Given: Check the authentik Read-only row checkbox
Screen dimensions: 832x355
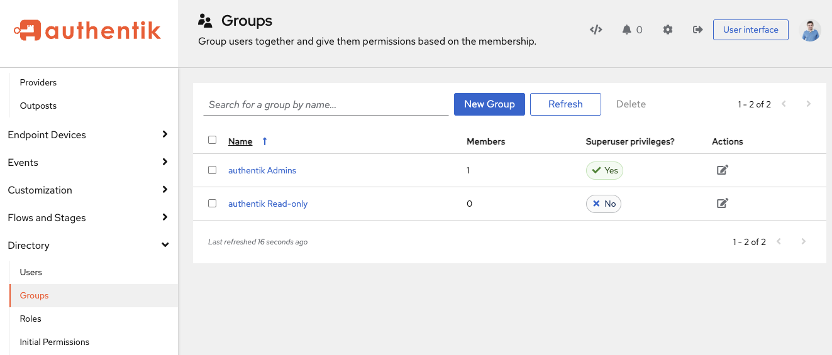Looking at the screenshot, I should point(212,204).
